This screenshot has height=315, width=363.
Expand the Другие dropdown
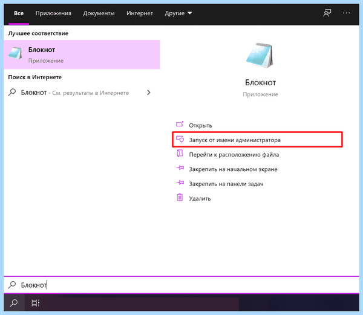[178, 13]
